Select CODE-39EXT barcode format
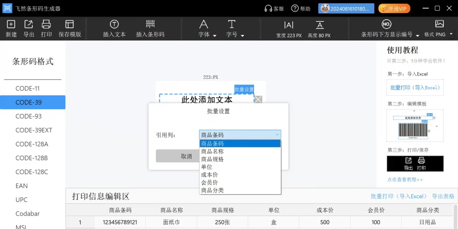458x229 pixels. point(33,130)
